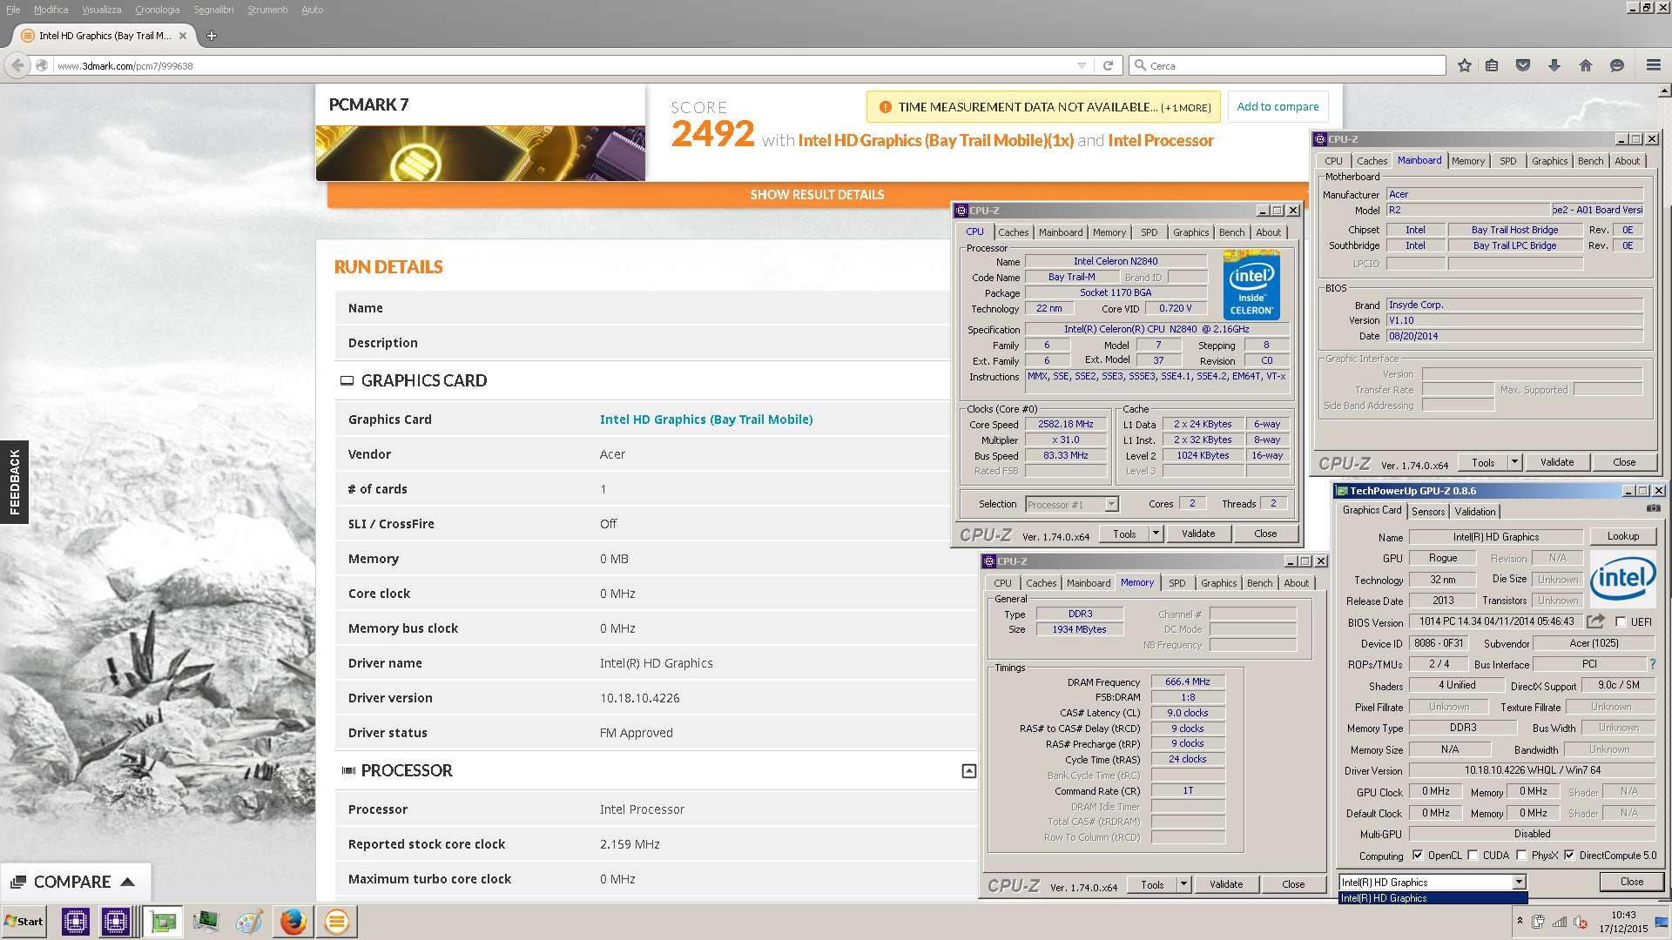Open the Segnalibri menu
The width and height of the screenshot is (1672, 940).
(213, 10)
